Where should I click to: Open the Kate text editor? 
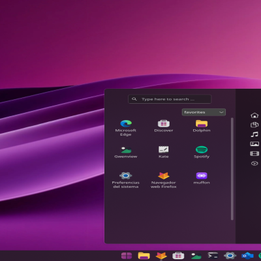(164, 152)
